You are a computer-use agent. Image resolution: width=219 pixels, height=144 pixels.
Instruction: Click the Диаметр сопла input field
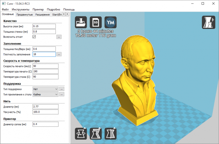tap(45, 124)
